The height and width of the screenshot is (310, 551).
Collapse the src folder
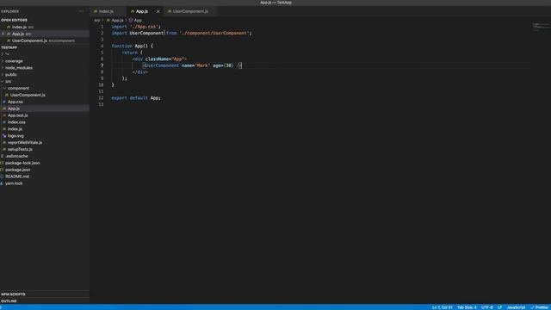8,81
